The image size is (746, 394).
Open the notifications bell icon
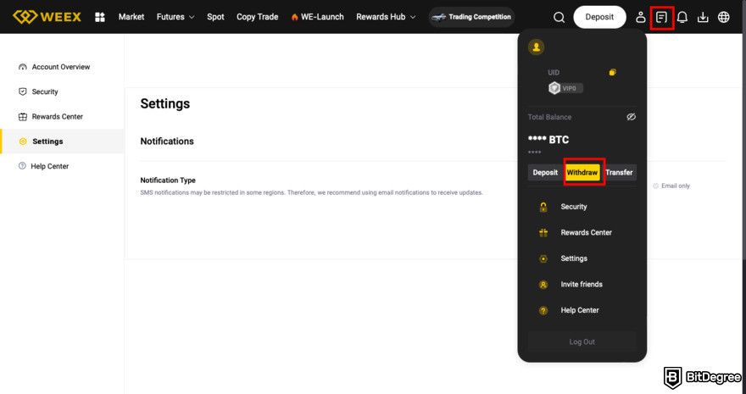682,17
